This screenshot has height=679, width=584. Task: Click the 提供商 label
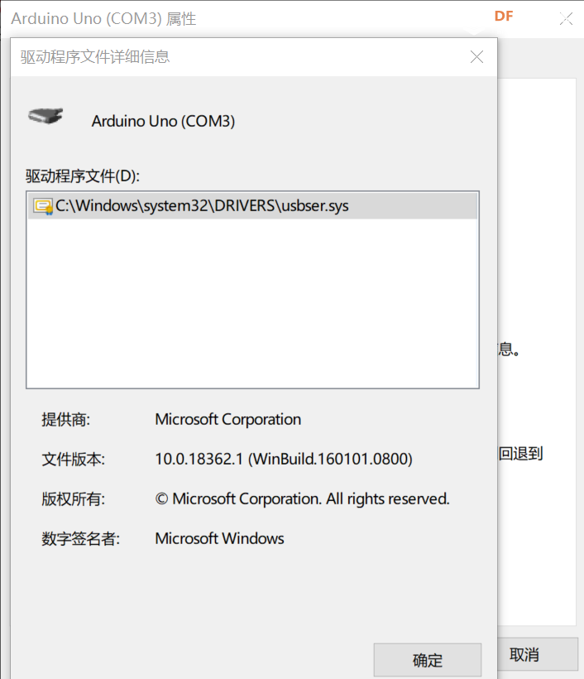(65, 419)
